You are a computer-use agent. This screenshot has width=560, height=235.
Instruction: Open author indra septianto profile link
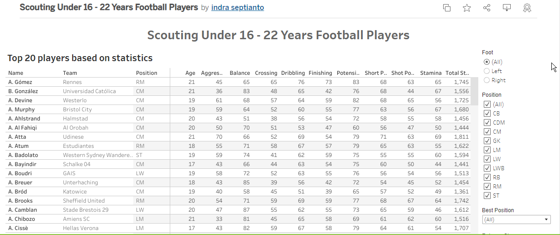[237, 8]
